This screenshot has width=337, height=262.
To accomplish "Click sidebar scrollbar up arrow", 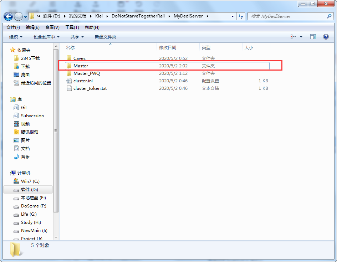I will click(x=56, y=46).
